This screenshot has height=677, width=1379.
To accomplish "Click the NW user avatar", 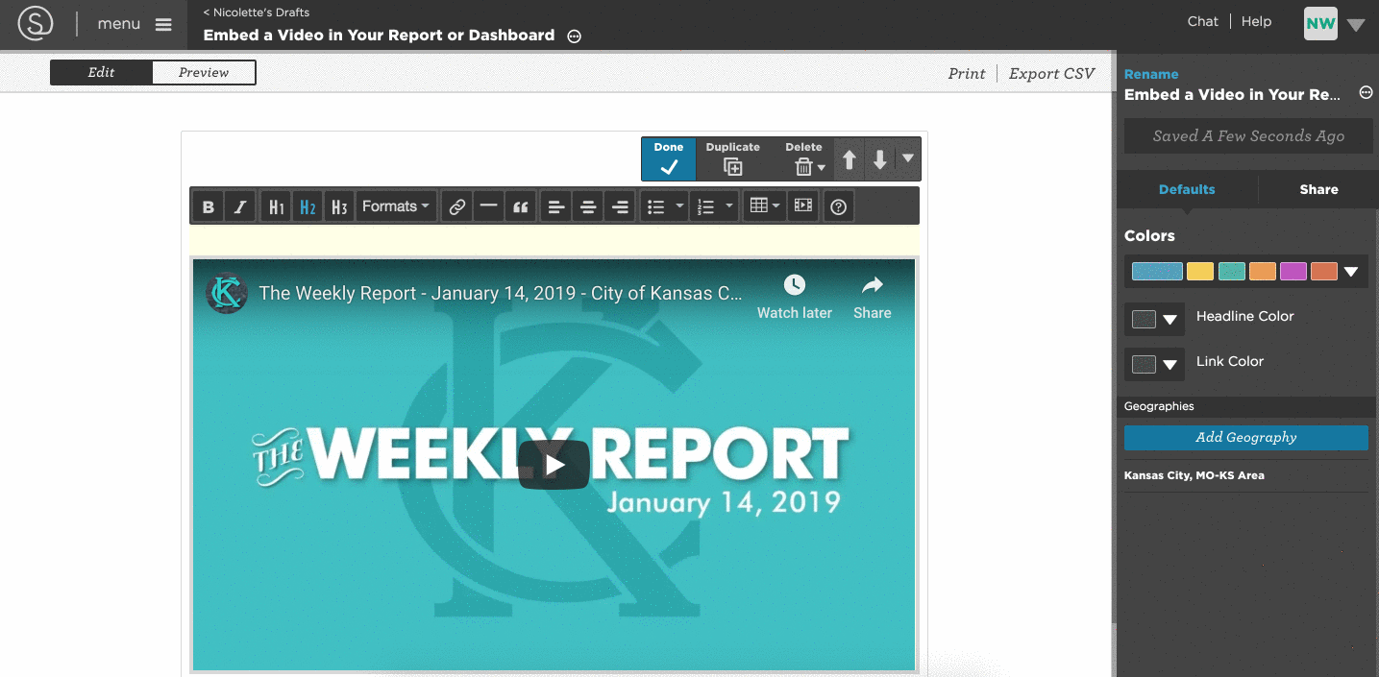I will pyautogui.click(x=1320, y=24).
